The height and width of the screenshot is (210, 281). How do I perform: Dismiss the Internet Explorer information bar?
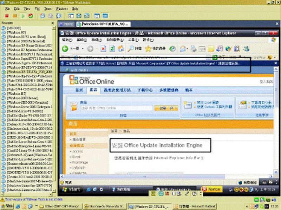click(276, 63)
